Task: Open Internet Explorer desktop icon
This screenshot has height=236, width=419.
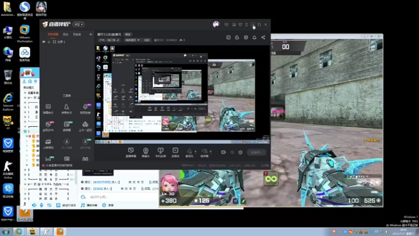Action: 8,102
